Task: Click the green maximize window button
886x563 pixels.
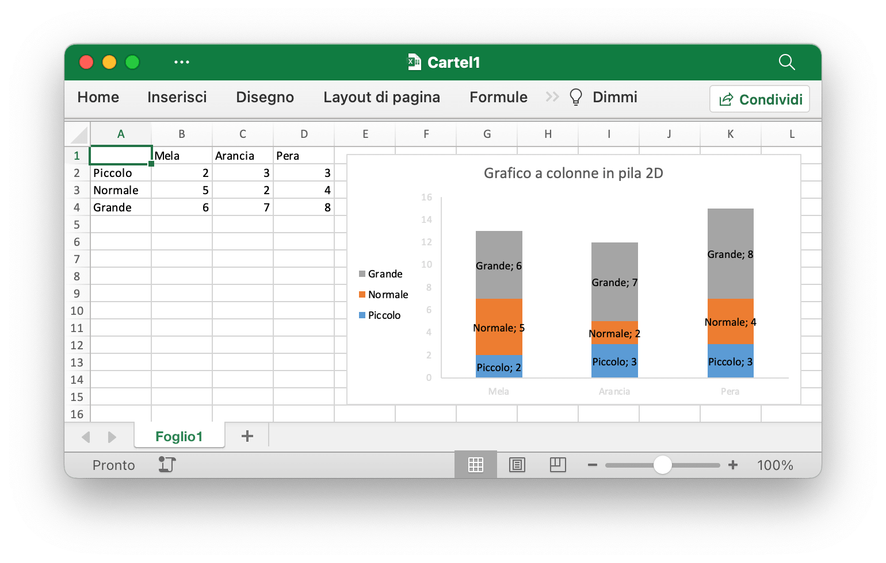Action: [x=132, y=62]
